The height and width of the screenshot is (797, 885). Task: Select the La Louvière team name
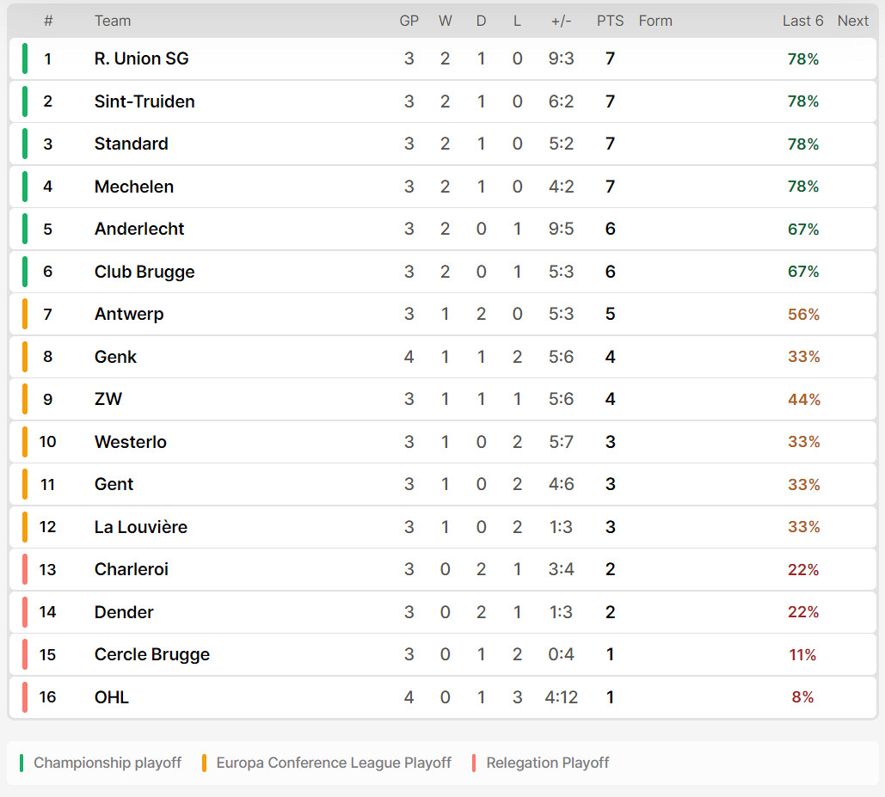(x=140, y=527)
